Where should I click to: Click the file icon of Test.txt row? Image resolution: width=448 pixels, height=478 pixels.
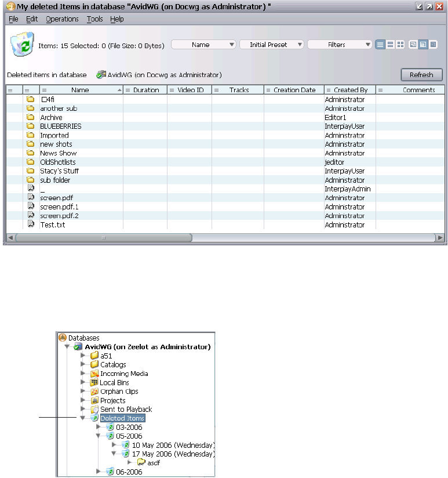click(31, 224)
